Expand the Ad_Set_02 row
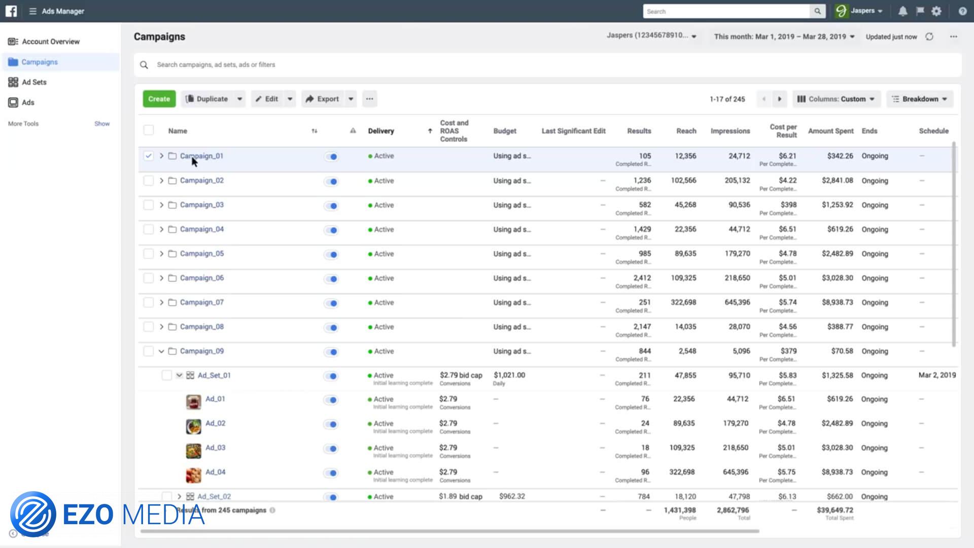This screenshot has height=548, width=974. tap(179, 496)
